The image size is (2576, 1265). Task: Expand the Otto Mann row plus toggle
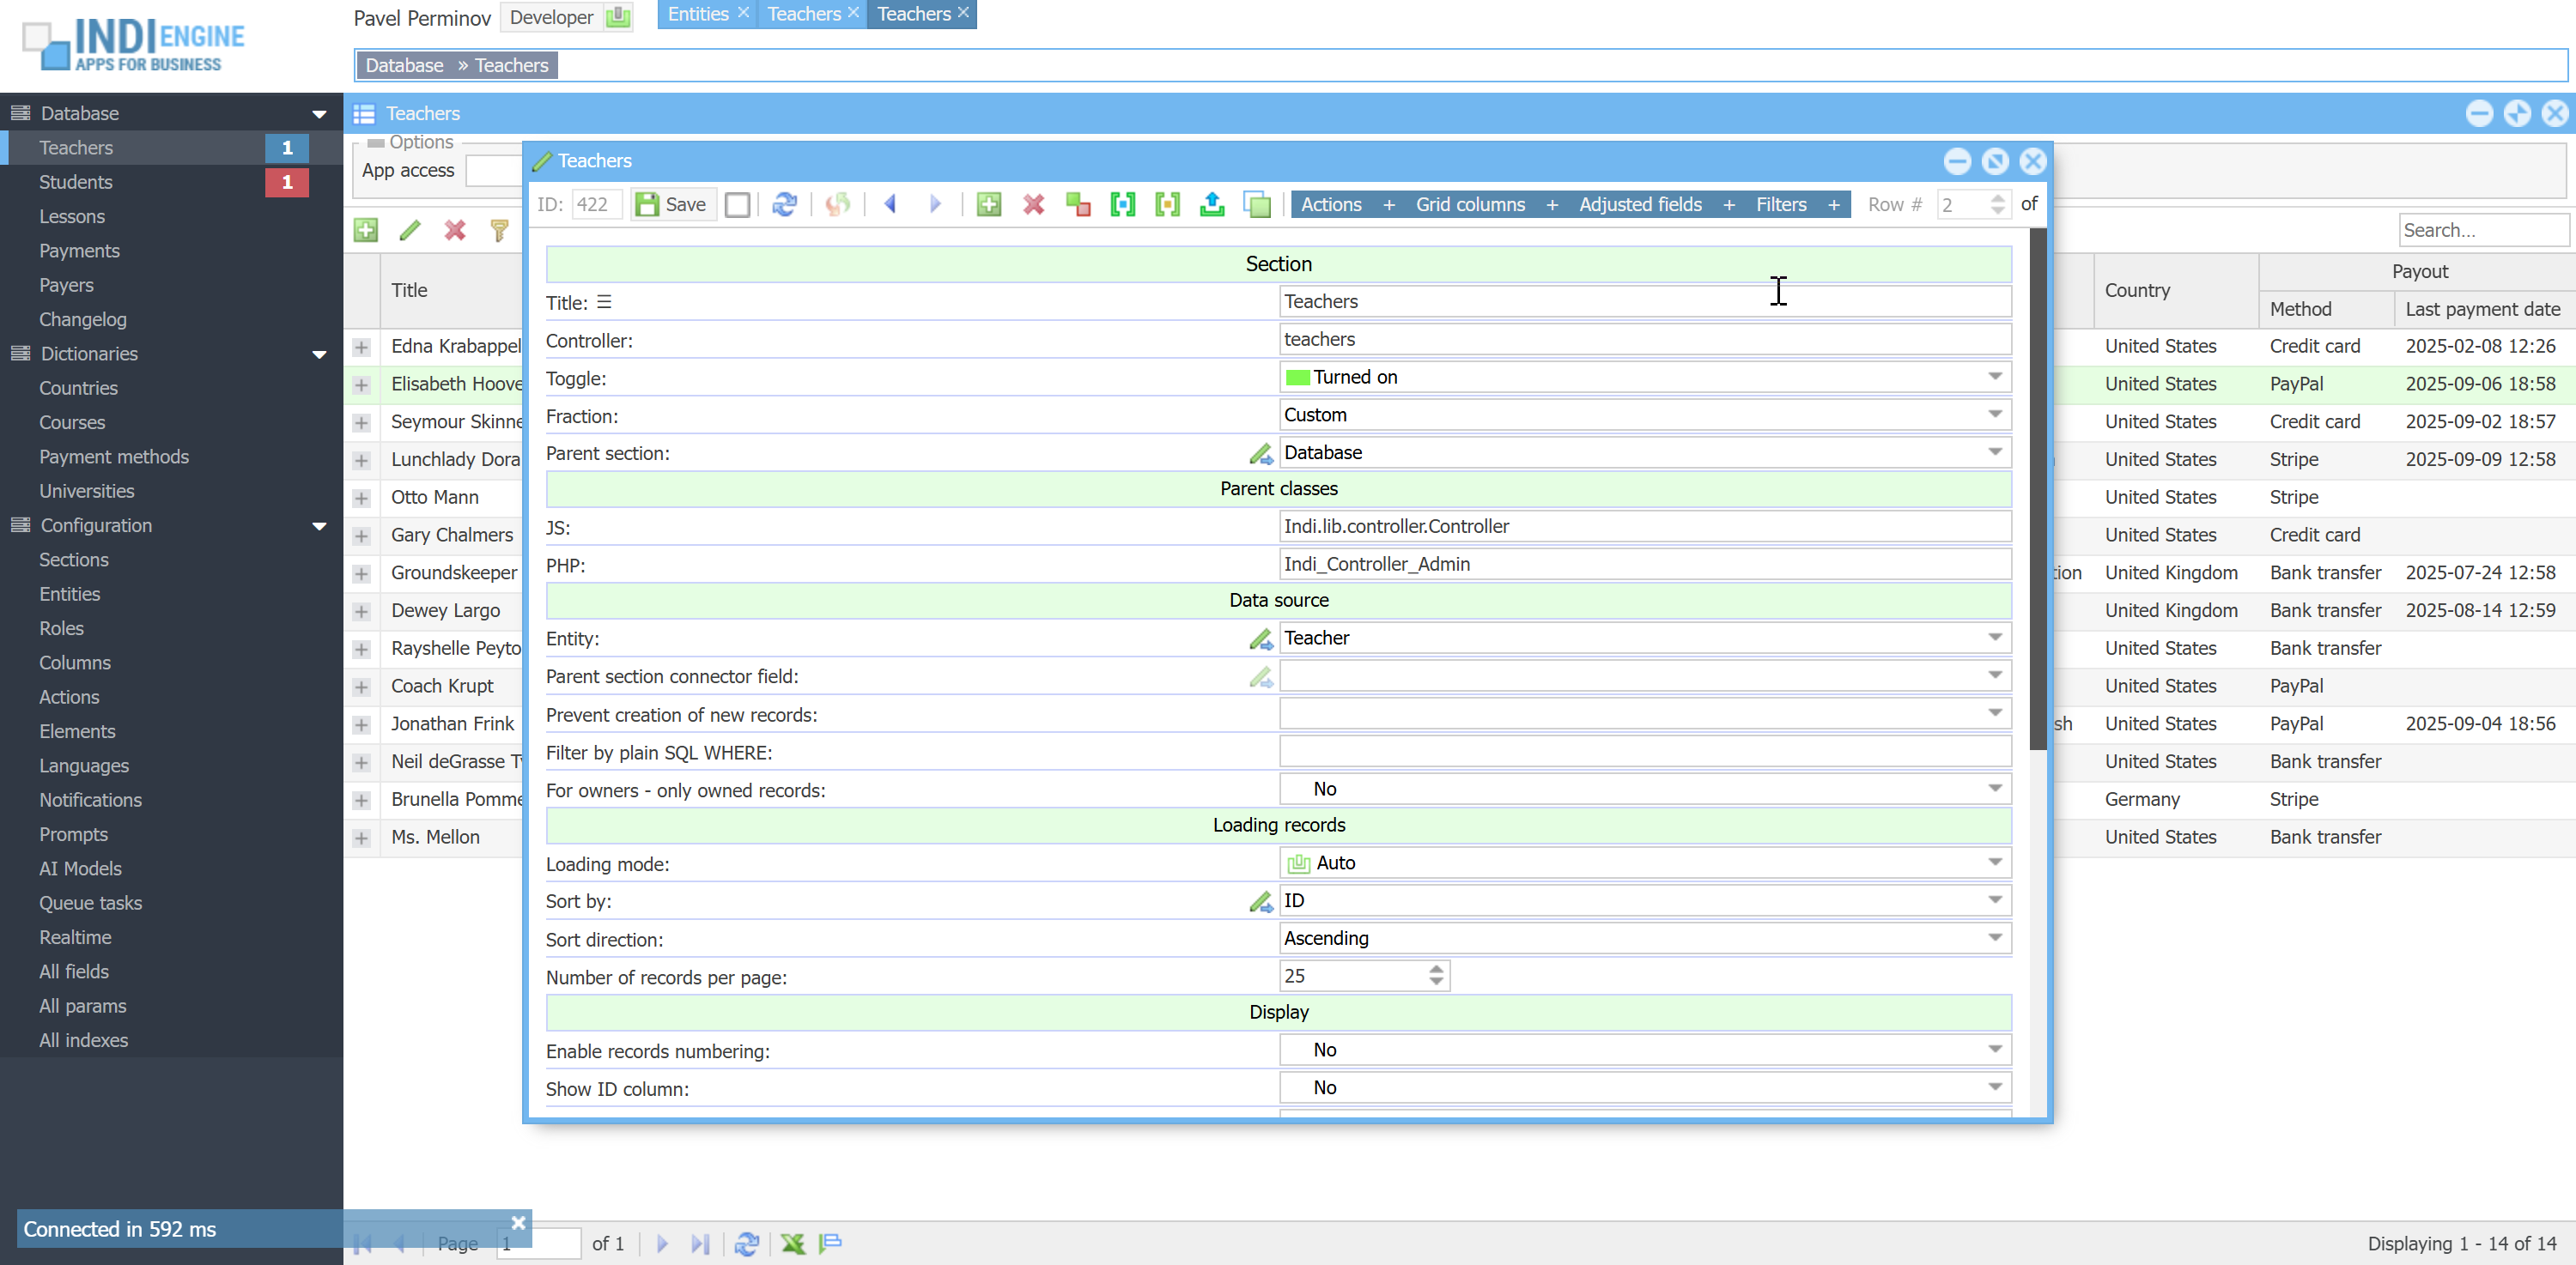(x=361, y=498)
